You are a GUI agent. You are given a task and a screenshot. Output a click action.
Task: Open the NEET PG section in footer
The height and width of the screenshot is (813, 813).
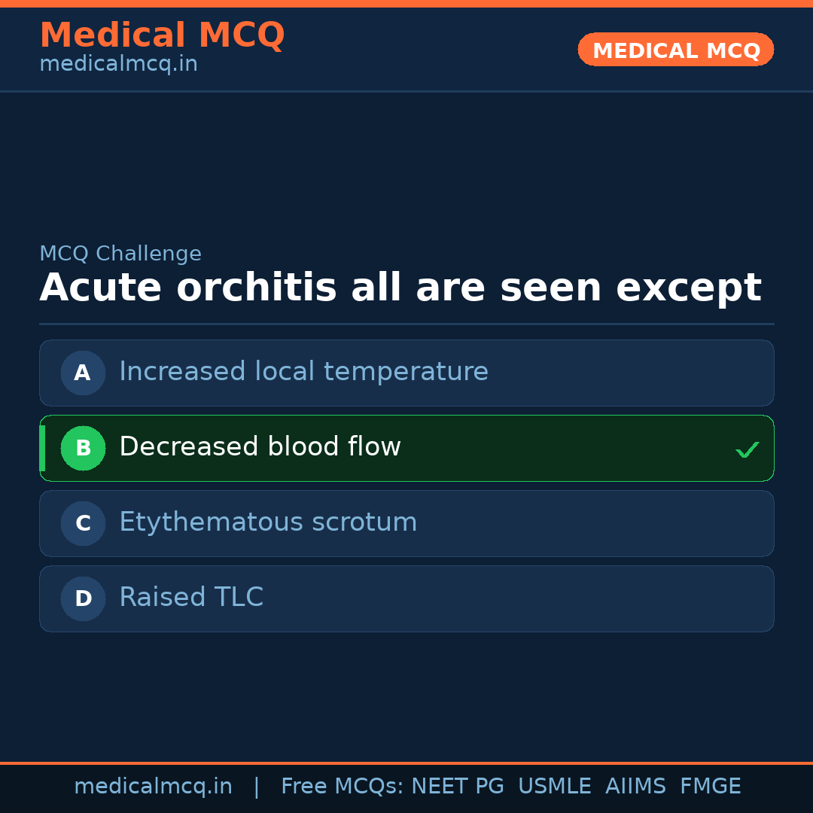click(x=457, y=785)
